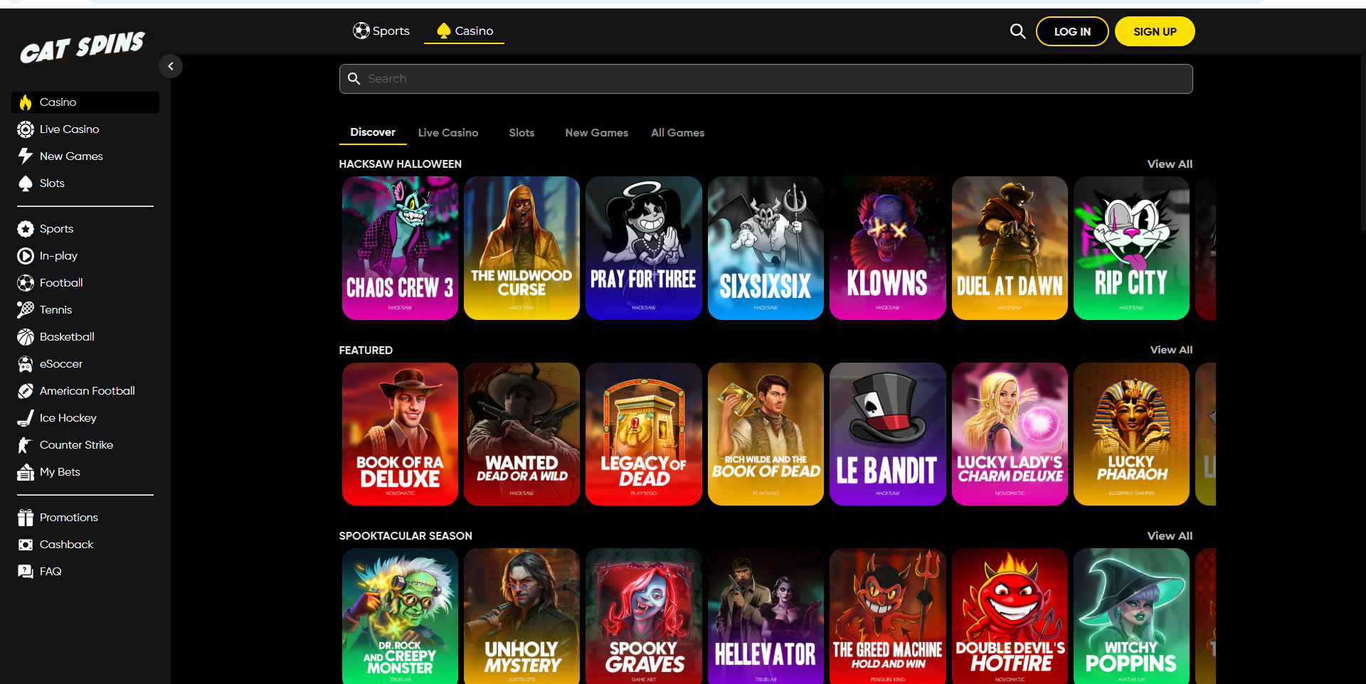Select the All Games tab
The image size is (1366, 684).
[677, 133]
